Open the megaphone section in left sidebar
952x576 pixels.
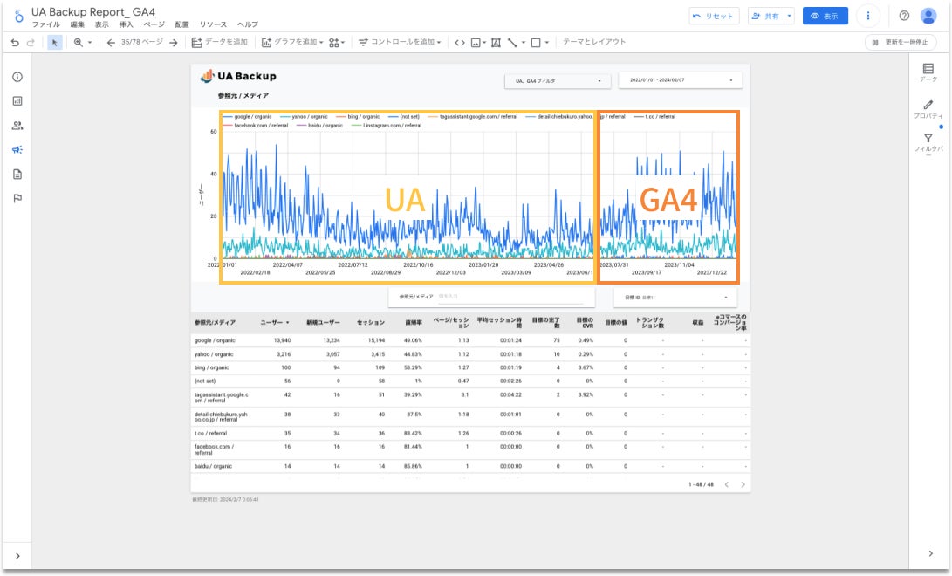point(17,149)
